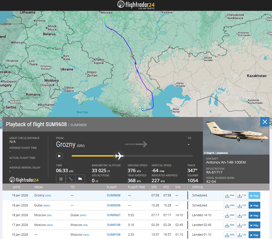The image size is (272, 239).
Task: Click the yellow aircraft icon on the map
Action: [132, 56]
